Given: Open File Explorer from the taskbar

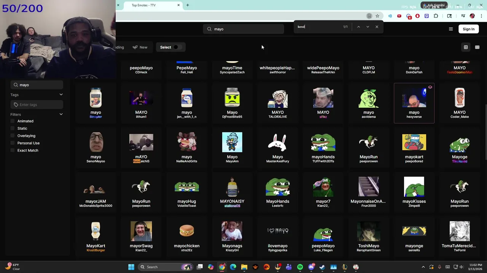Looking at the screenshot, I should tap(244, 267).
